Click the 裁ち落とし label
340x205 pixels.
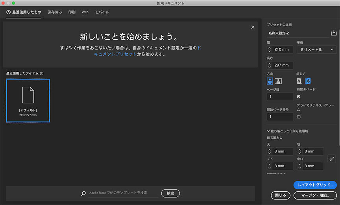click(275, 138)
